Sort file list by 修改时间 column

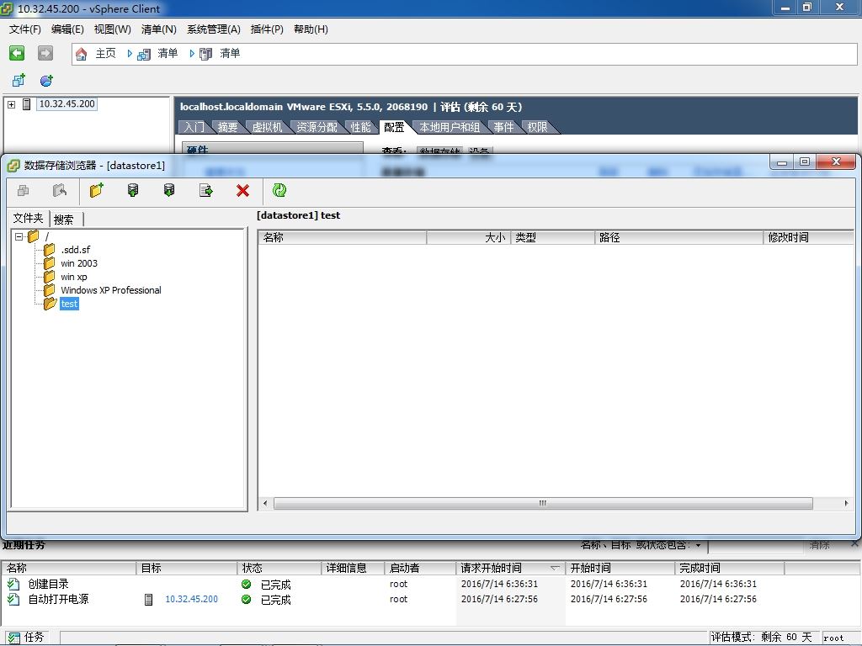point(809,238)
